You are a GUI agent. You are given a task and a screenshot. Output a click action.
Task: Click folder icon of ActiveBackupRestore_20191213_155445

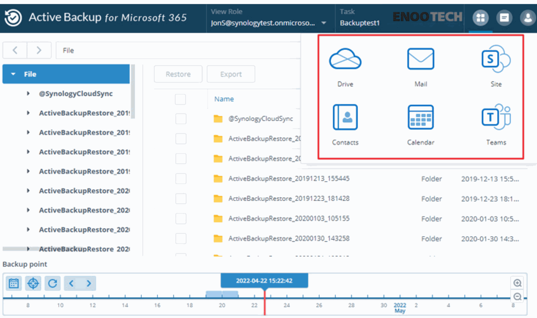coord(218,179)
